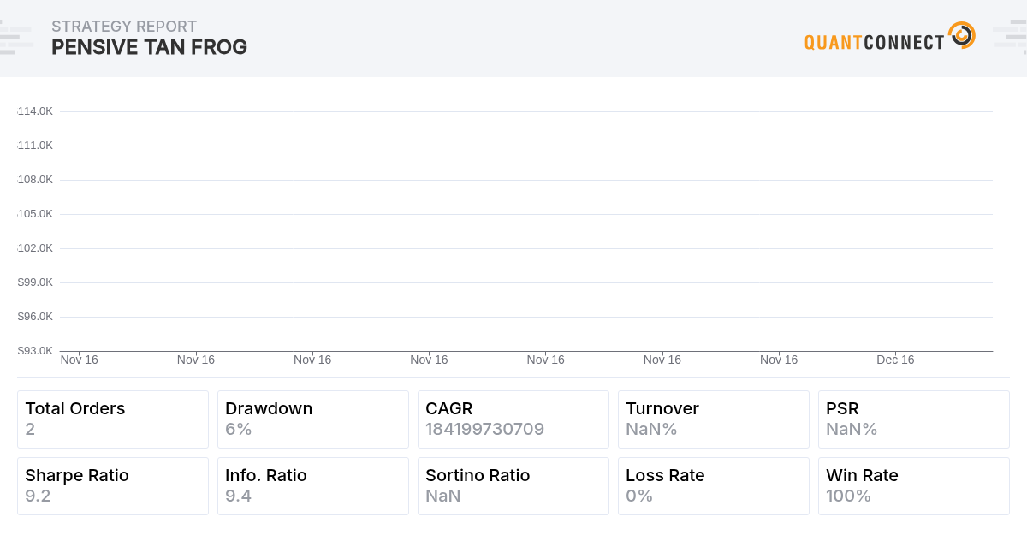1027x541 pixels.
Task: Click the Sharpe Ratio 9.2 value
Action: point(38,496)
